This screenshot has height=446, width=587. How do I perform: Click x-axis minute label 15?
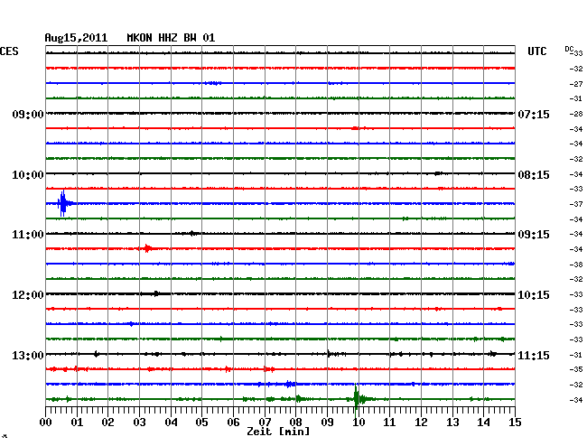point(515,422)
